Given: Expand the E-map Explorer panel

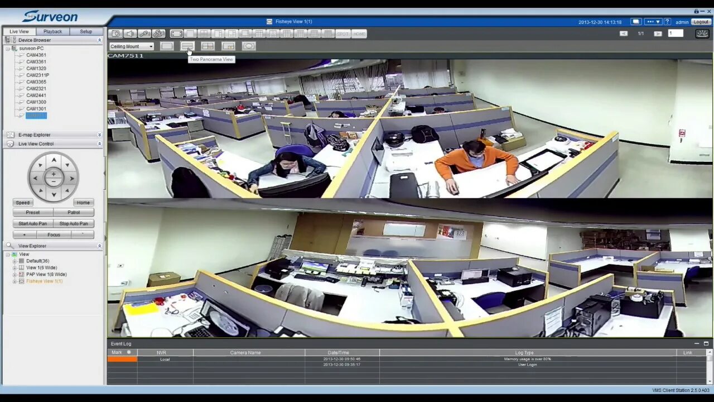Looking at the screenshot, I should click(99, 135).
